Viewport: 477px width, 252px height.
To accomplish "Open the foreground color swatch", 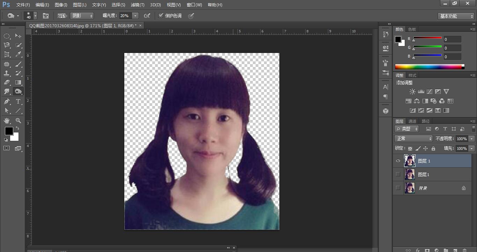I will (9, 131).
